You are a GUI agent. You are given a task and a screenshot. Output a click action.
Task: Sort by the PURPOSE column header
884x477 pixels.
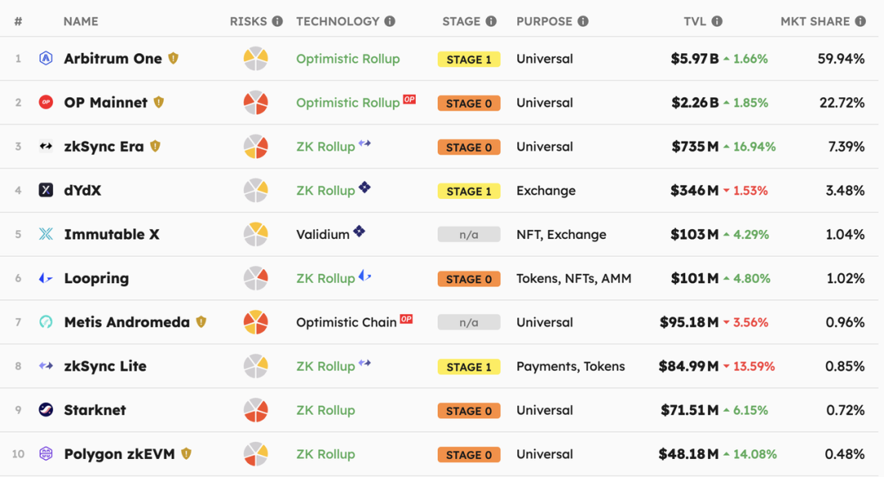(x=544, y=21)
